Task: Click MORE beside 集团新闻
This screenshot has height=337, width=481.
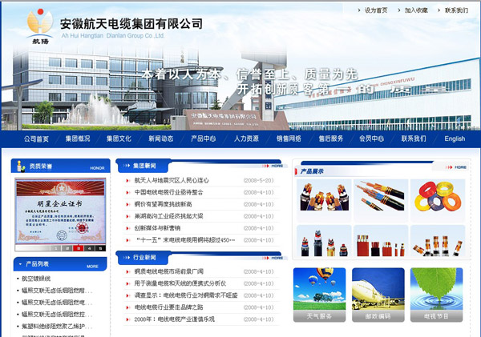Action: point(273,166)
